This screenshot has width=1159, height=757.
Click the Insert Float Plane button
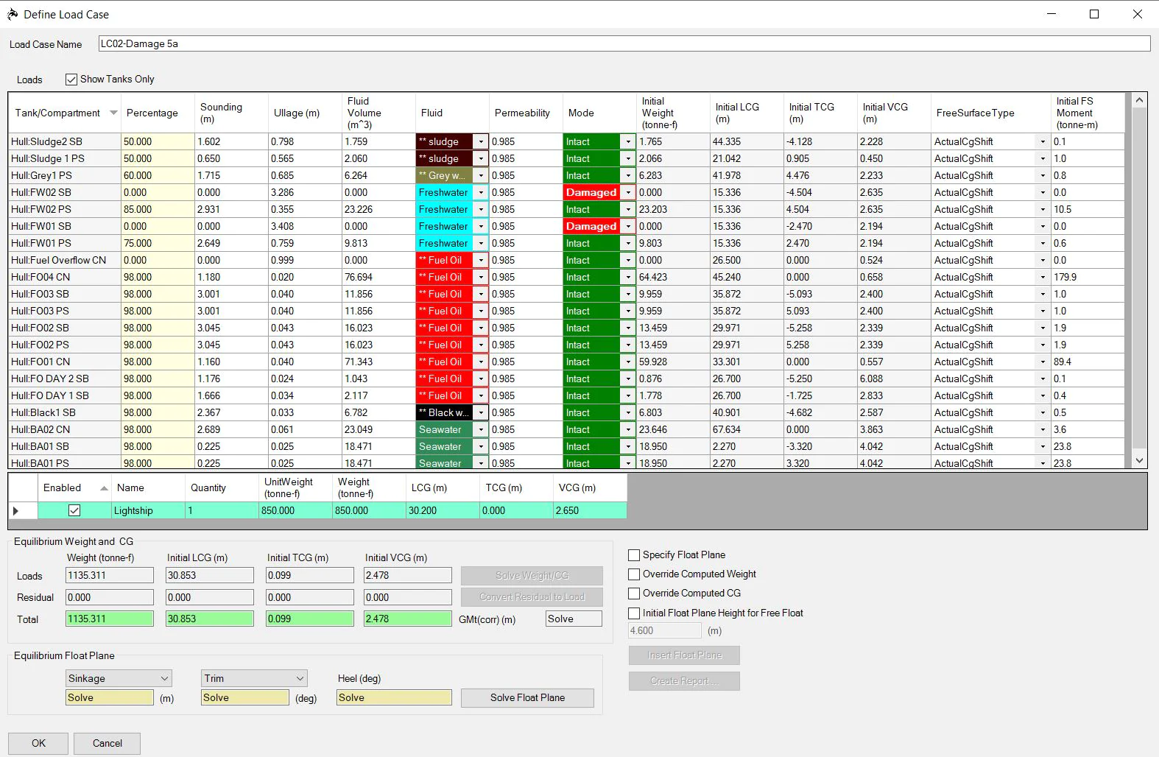[684, 655]
